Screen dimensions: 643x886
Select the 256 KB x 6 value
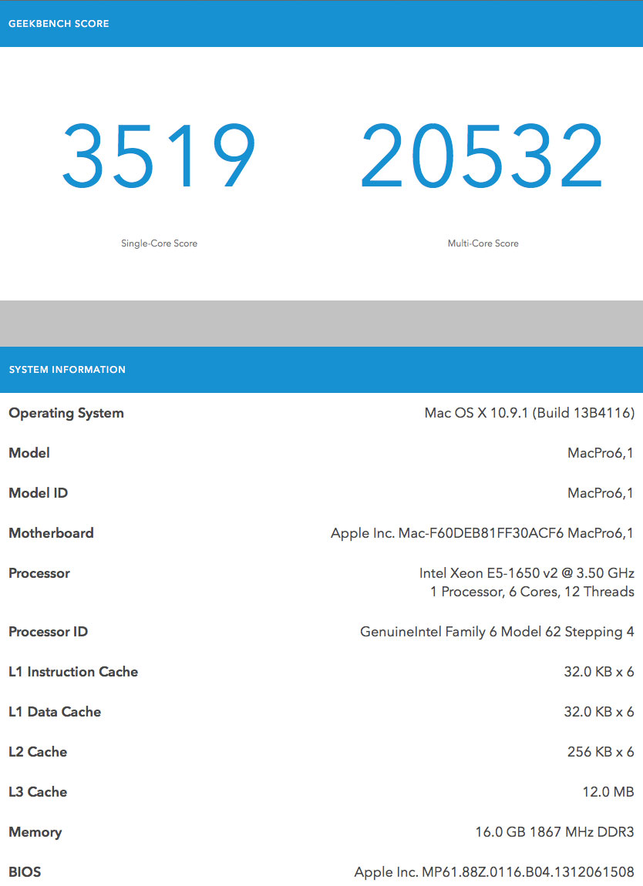(601, 752)
